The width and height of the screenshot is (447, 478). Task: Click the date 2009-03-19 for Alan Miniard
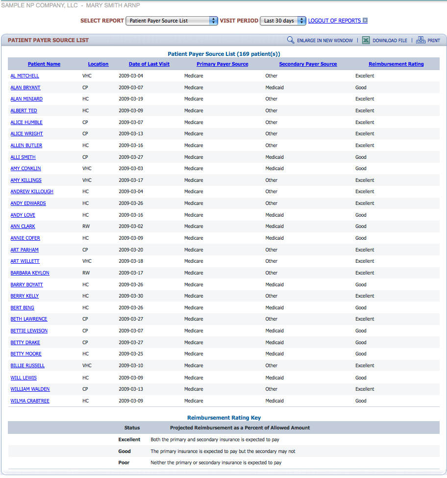[x=131, y=99]
